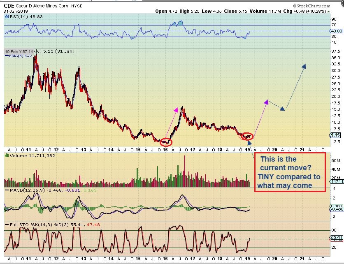This screenshot has width=344, height=264.
Task: Click the red 47.48 %D value
Action: (93, 225)
